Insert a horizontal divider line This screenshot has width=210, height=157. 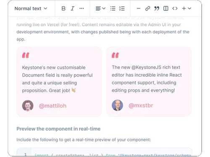[x=139, y=8]
